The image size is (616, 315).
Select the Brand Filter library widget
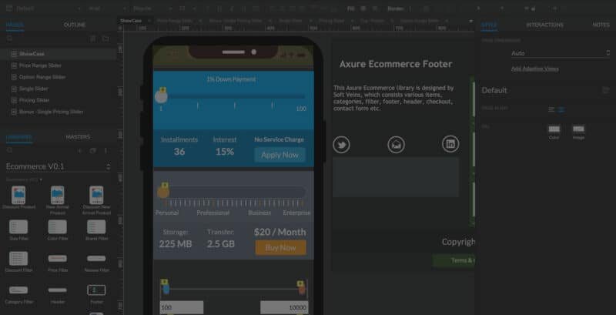pyautogui.click(x=96, y=226)
